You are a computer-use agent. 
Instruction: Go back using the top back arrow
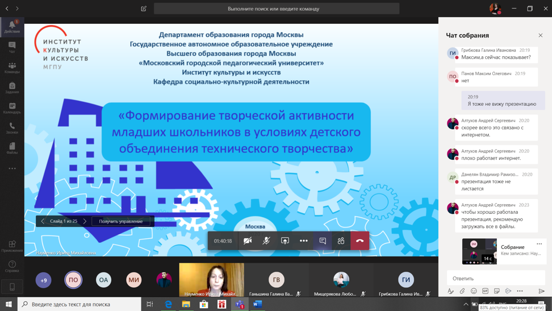[7, 9]
